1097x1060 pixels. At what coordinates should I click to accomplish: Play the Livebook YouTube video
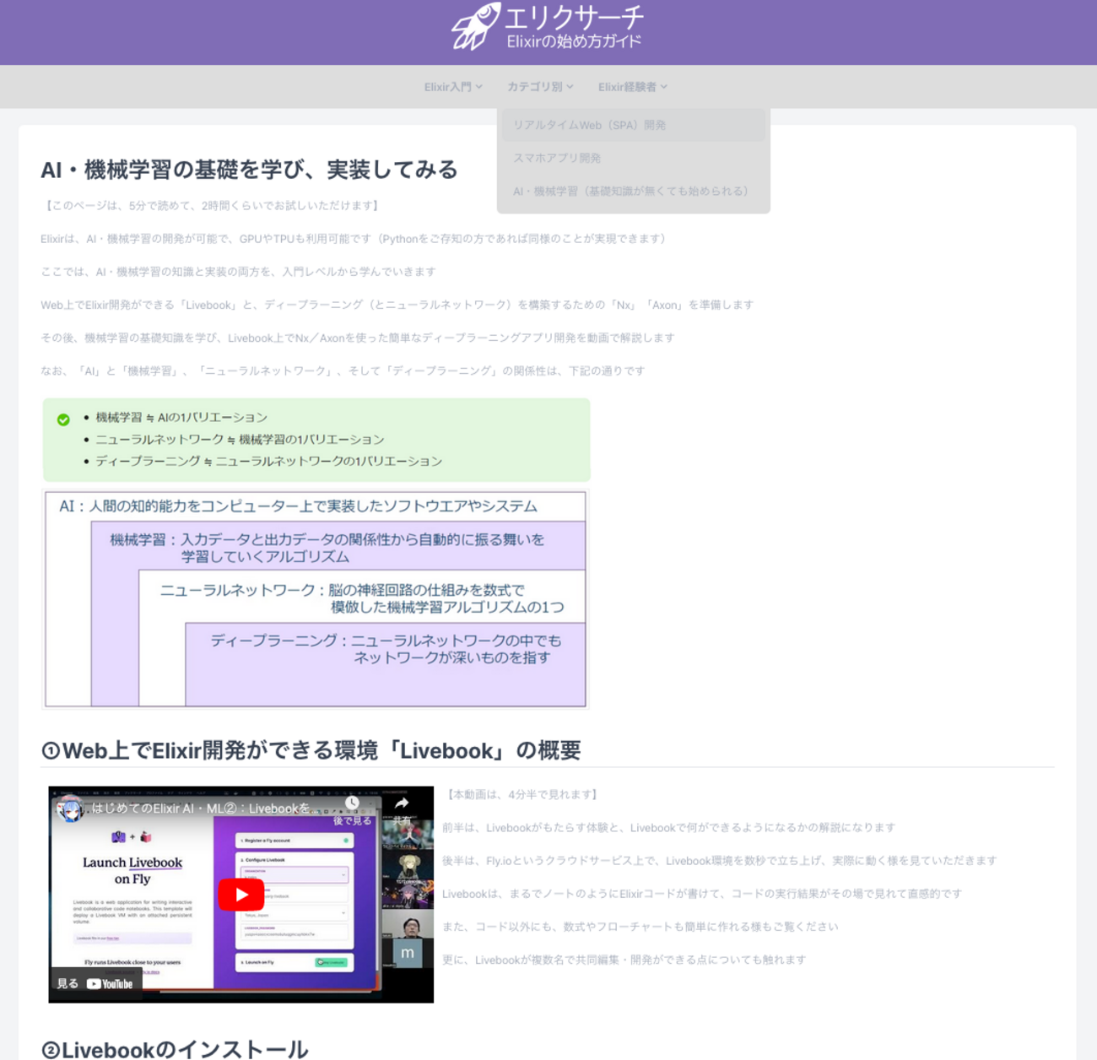click(x=241, y=895)
